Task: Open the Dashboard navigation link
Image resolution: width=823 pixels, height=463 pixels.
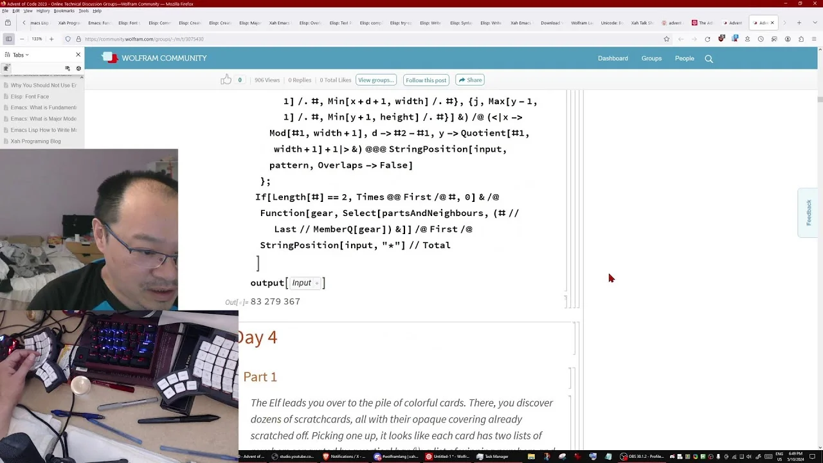Action: pyautogui.click(x=613, y=59)
